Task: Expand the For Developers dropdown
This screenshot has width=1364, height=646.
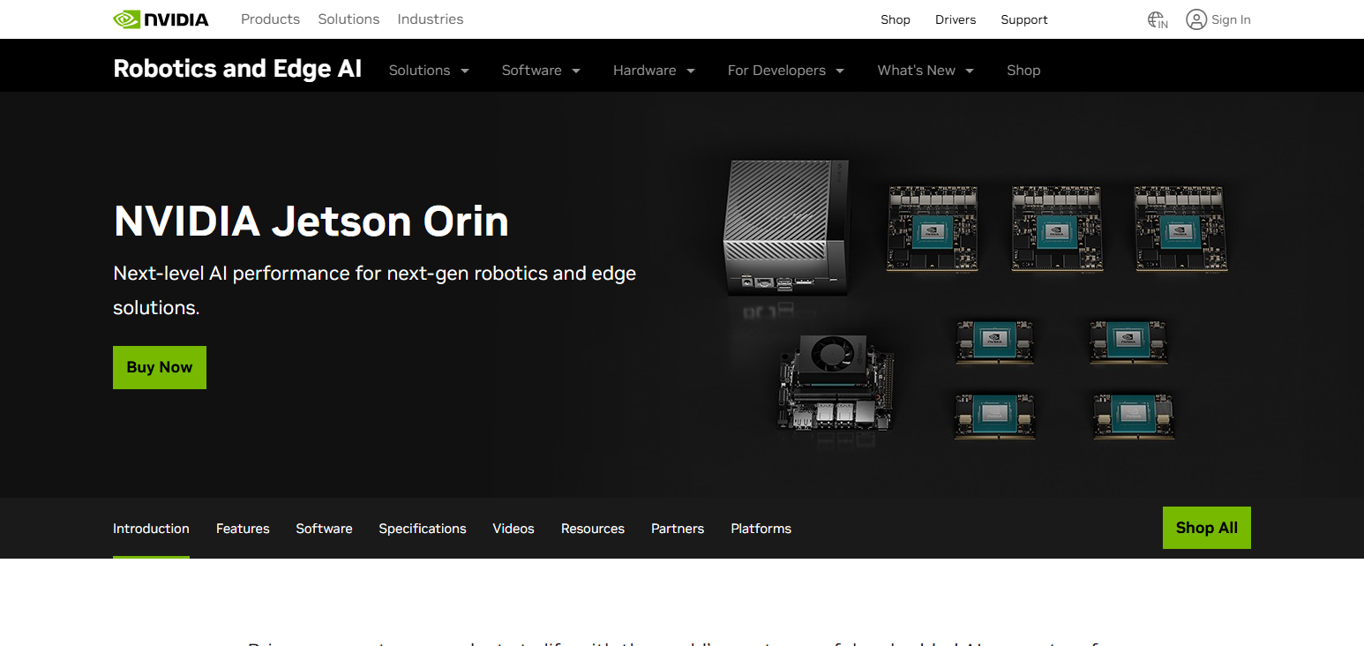Action: pos(785,71)
